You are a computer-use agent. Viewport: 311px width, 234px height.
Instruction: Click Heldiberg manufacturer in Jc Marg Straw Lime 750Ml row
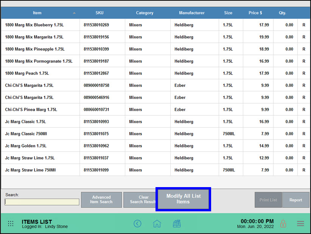183,170
